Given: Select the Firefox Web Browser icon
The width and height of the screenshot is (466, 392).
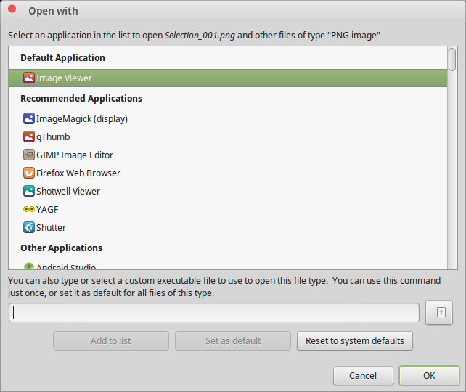Looking at the screenshot, I should point(29,173).
